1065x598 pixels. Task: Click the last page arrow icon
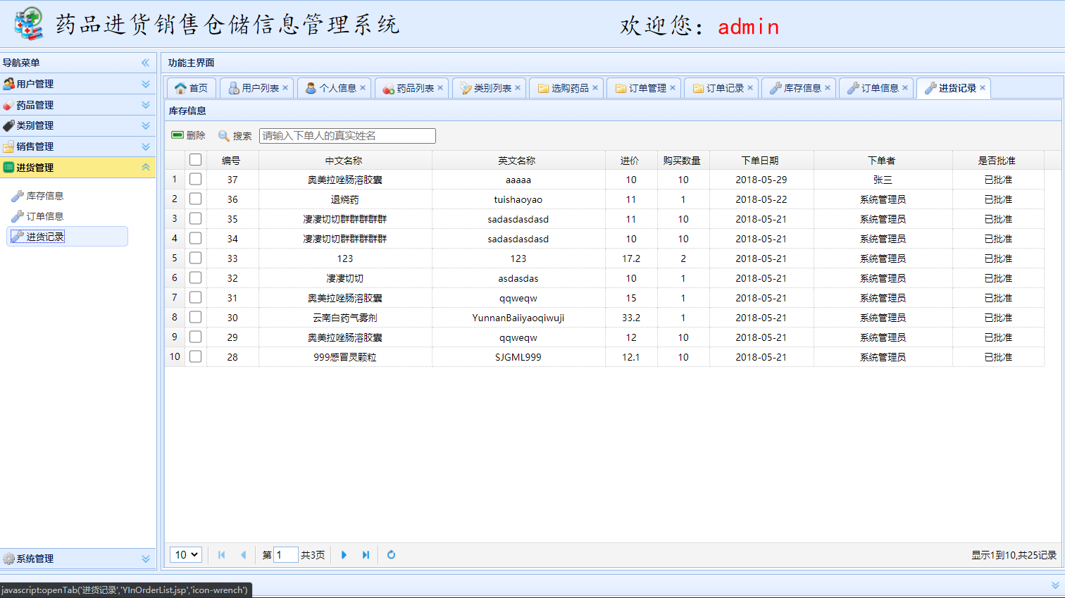pyautogui.click(x=366, y=555)
